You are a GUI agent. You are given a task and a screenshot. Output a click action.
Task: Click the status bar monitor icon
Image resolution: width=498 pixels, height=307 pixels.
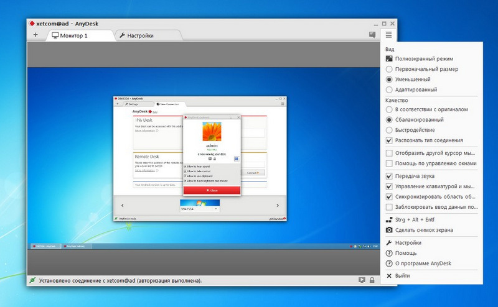tap(362, 280)
